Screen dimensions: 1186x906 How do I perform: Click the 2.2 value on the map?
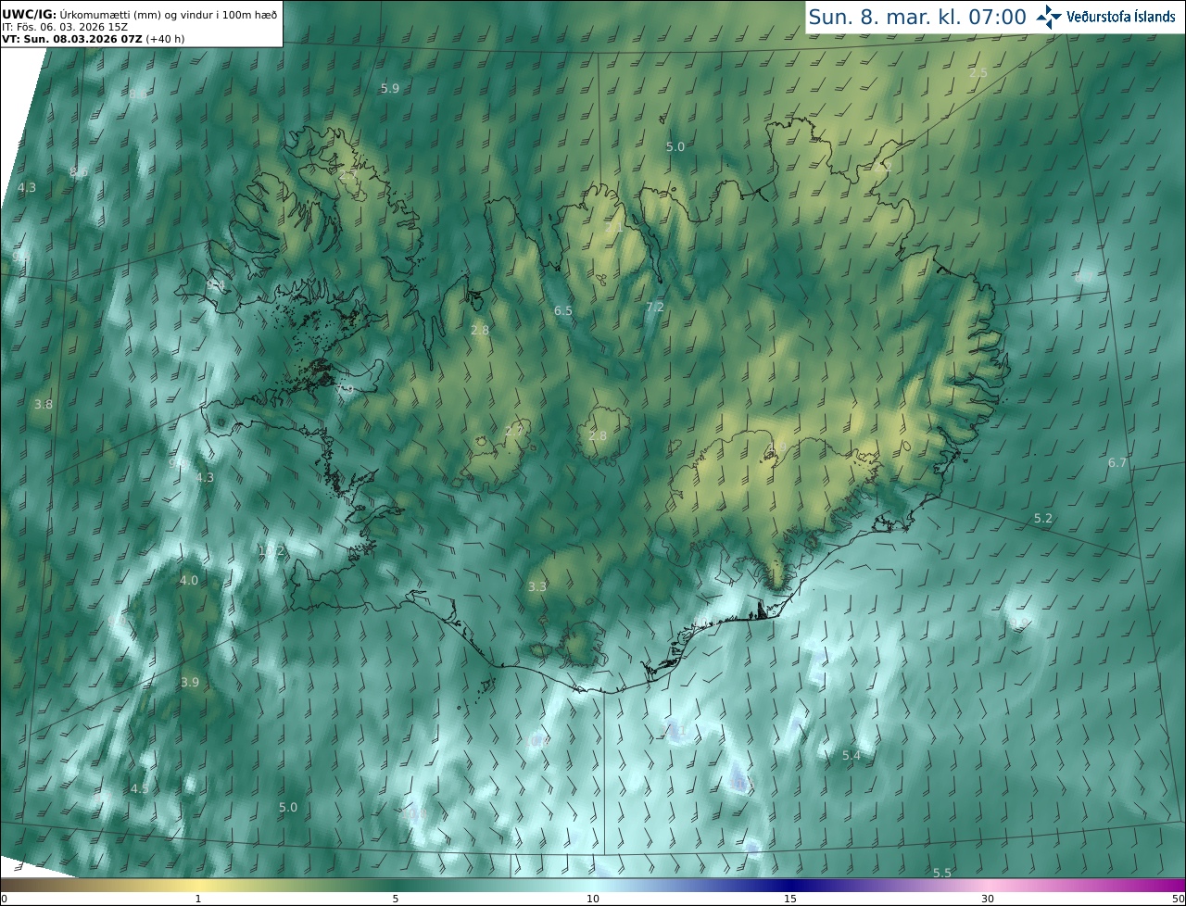click(x=883, y=168)
